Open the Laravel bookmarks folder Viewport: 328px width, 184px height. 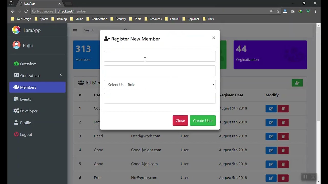[x=172, y=19]
